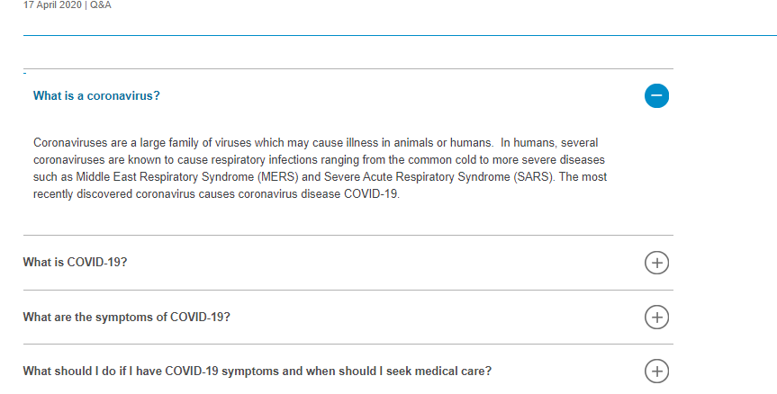The image size is (777, 394).
Task: Click the small blue dash anchor above the first question
Action: click(25, 73)
